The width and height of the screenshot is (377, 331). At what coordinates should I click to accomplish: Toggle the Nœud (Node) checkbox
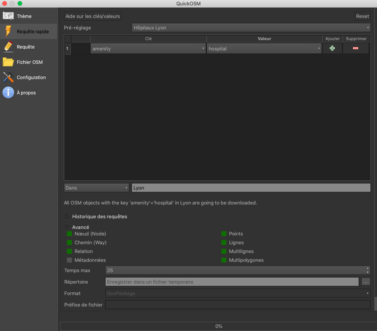point(70,234)
